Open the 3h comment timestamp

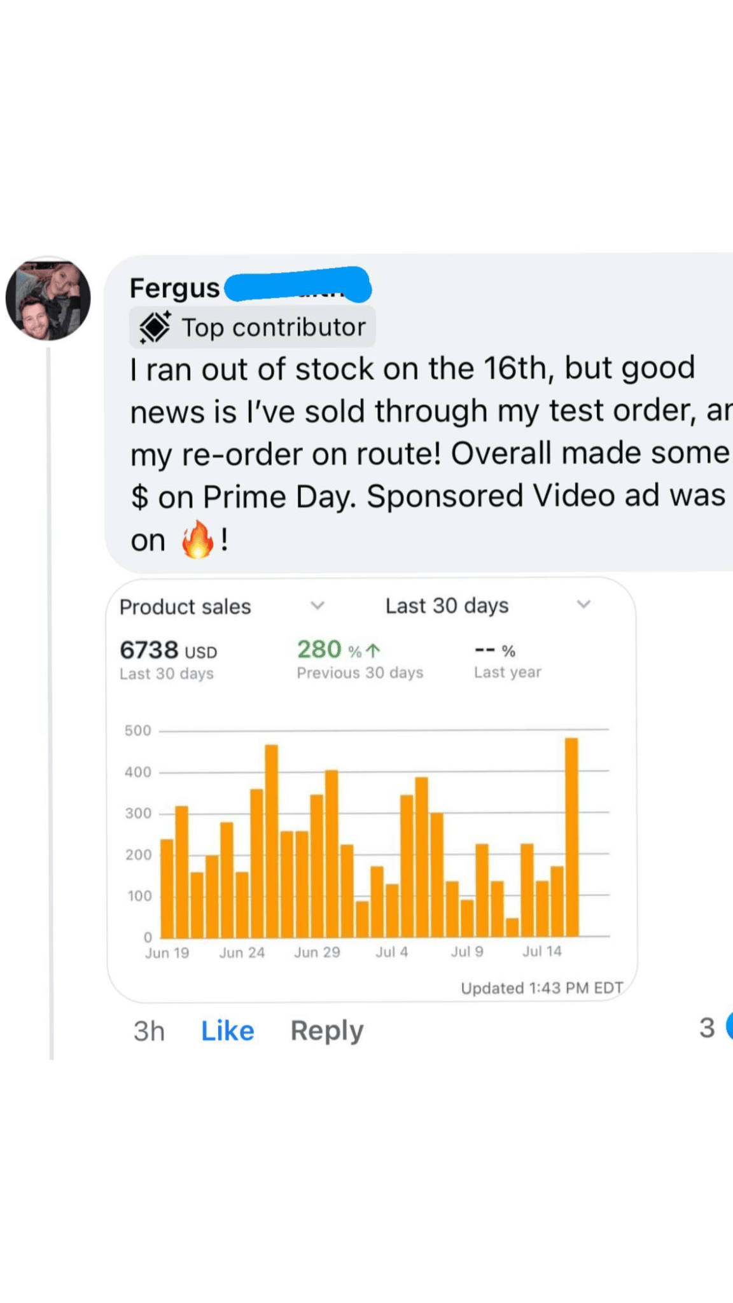149,1031
